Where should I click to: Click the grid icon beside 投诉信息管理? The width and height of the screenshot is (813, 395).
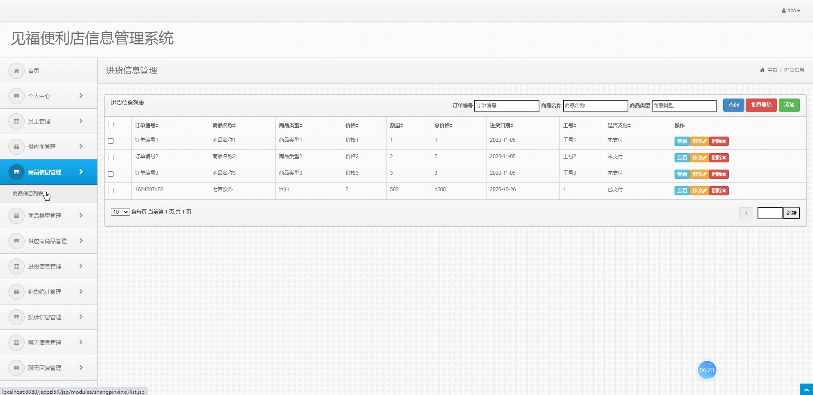pos(17,317)
